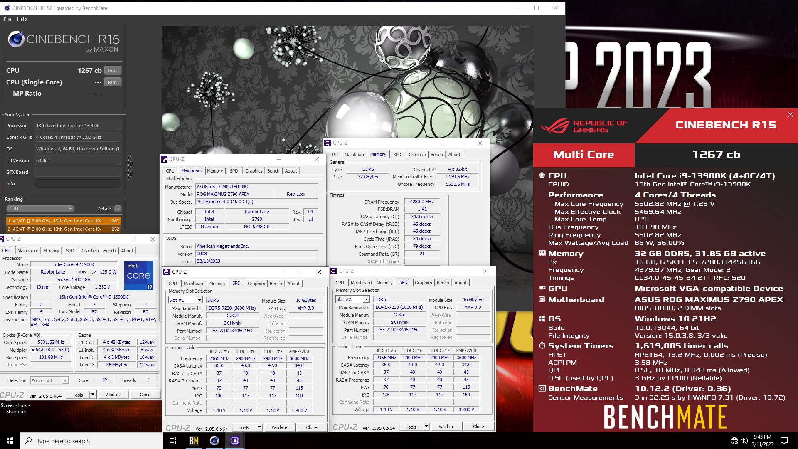Open Graphics tab in Slot #1 SPD window
This screenshot has width=798, height=449.
(256, 284)
